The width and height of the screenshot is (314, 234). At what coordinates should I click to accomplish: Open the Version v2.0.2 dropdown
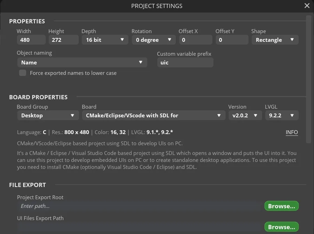point(245,115)
